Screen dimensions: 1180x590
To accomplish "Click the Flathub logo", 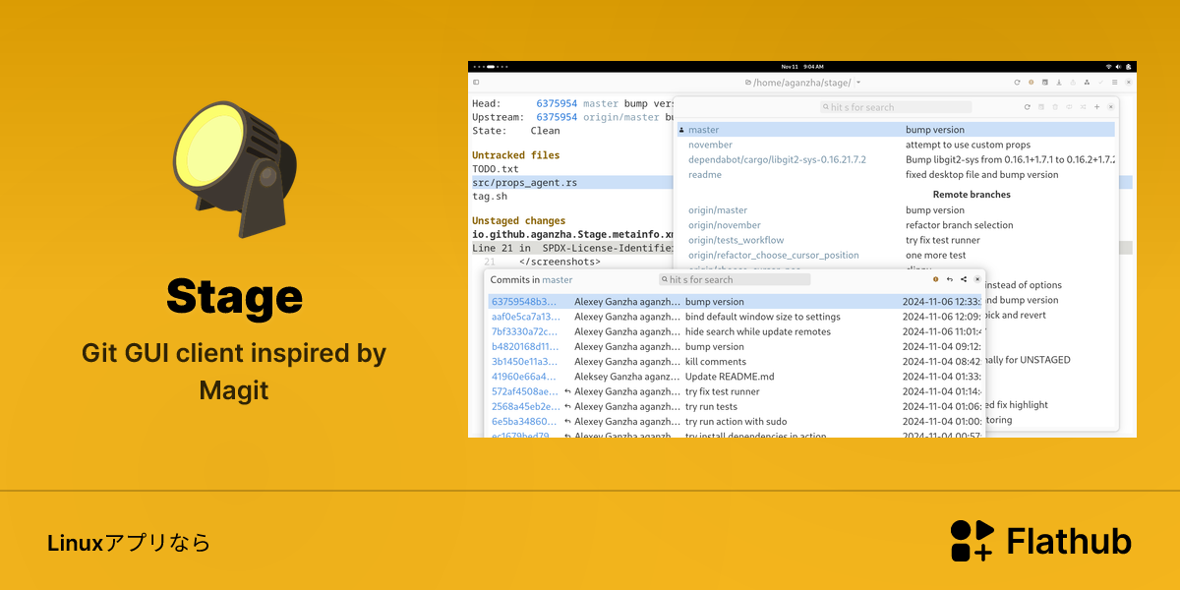I will click(1041, 541).
